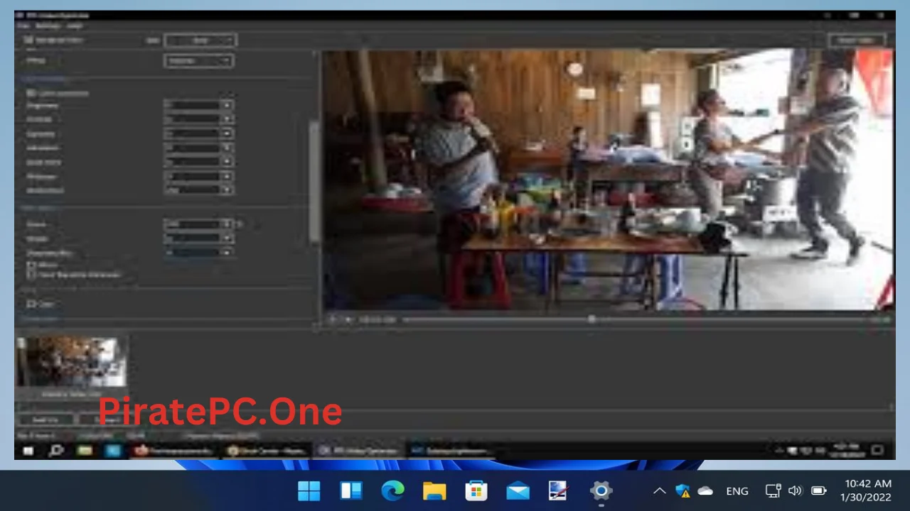Open the Brightness value dropdown arrow
Screen dimensions: 910x511
coord(227,105)
